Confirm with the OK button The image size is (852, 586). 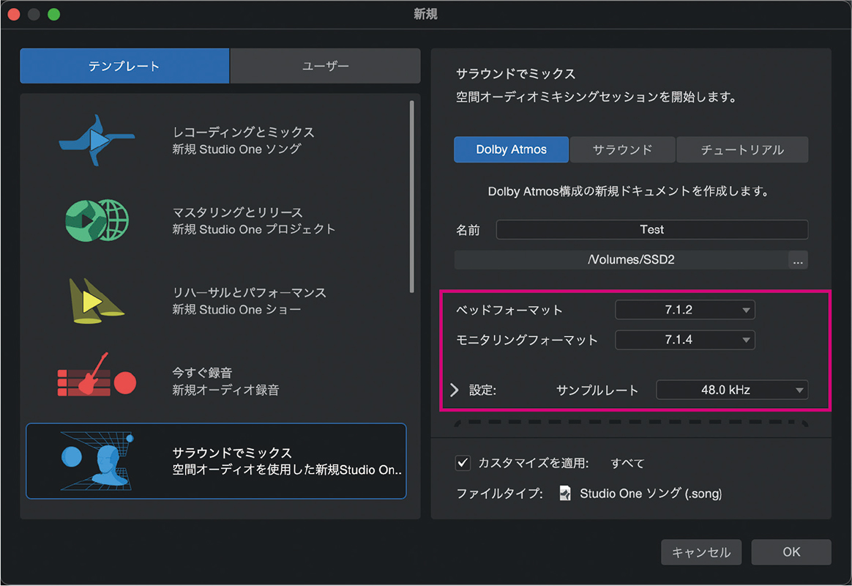(x=791, y=552)
